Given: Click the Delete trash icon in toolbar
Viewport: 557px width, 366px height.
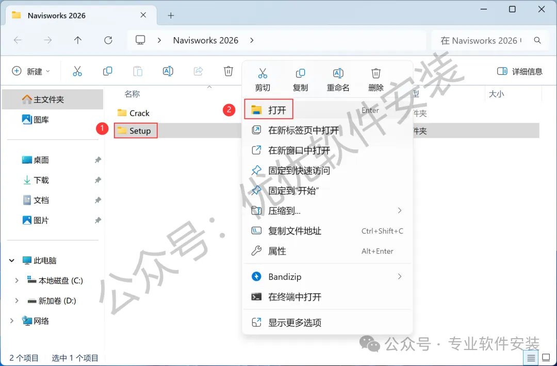Looking at the screenshot, I should point(228,71).
